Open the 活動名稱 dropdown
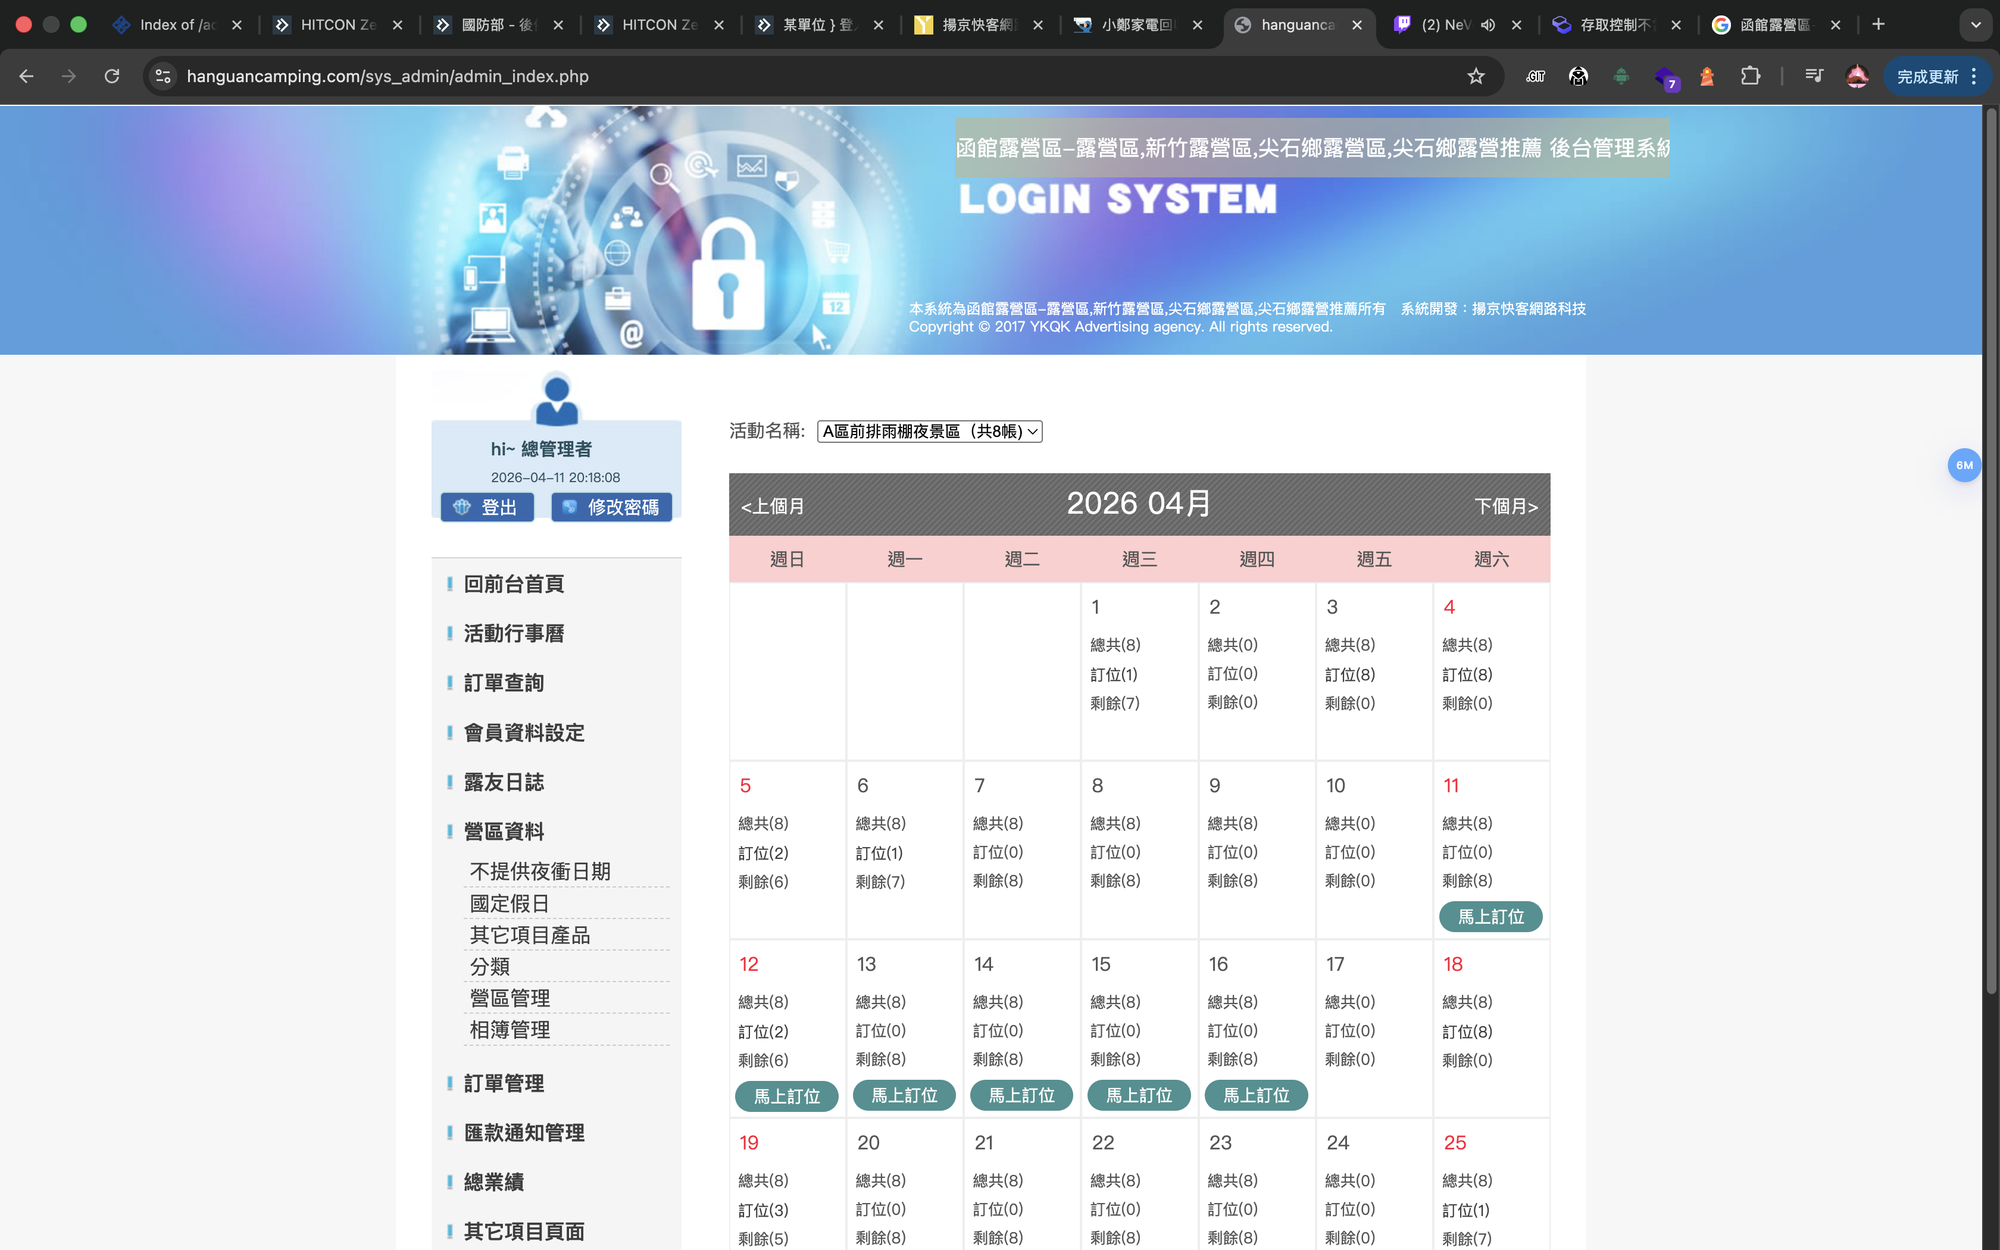 [930, 432]
